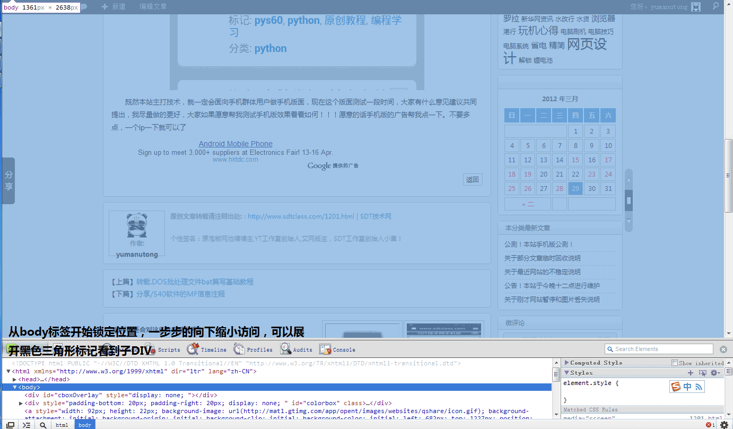Click the 返回 button
Viewport: 733px width, 429px height.
(x=473, y=180)
